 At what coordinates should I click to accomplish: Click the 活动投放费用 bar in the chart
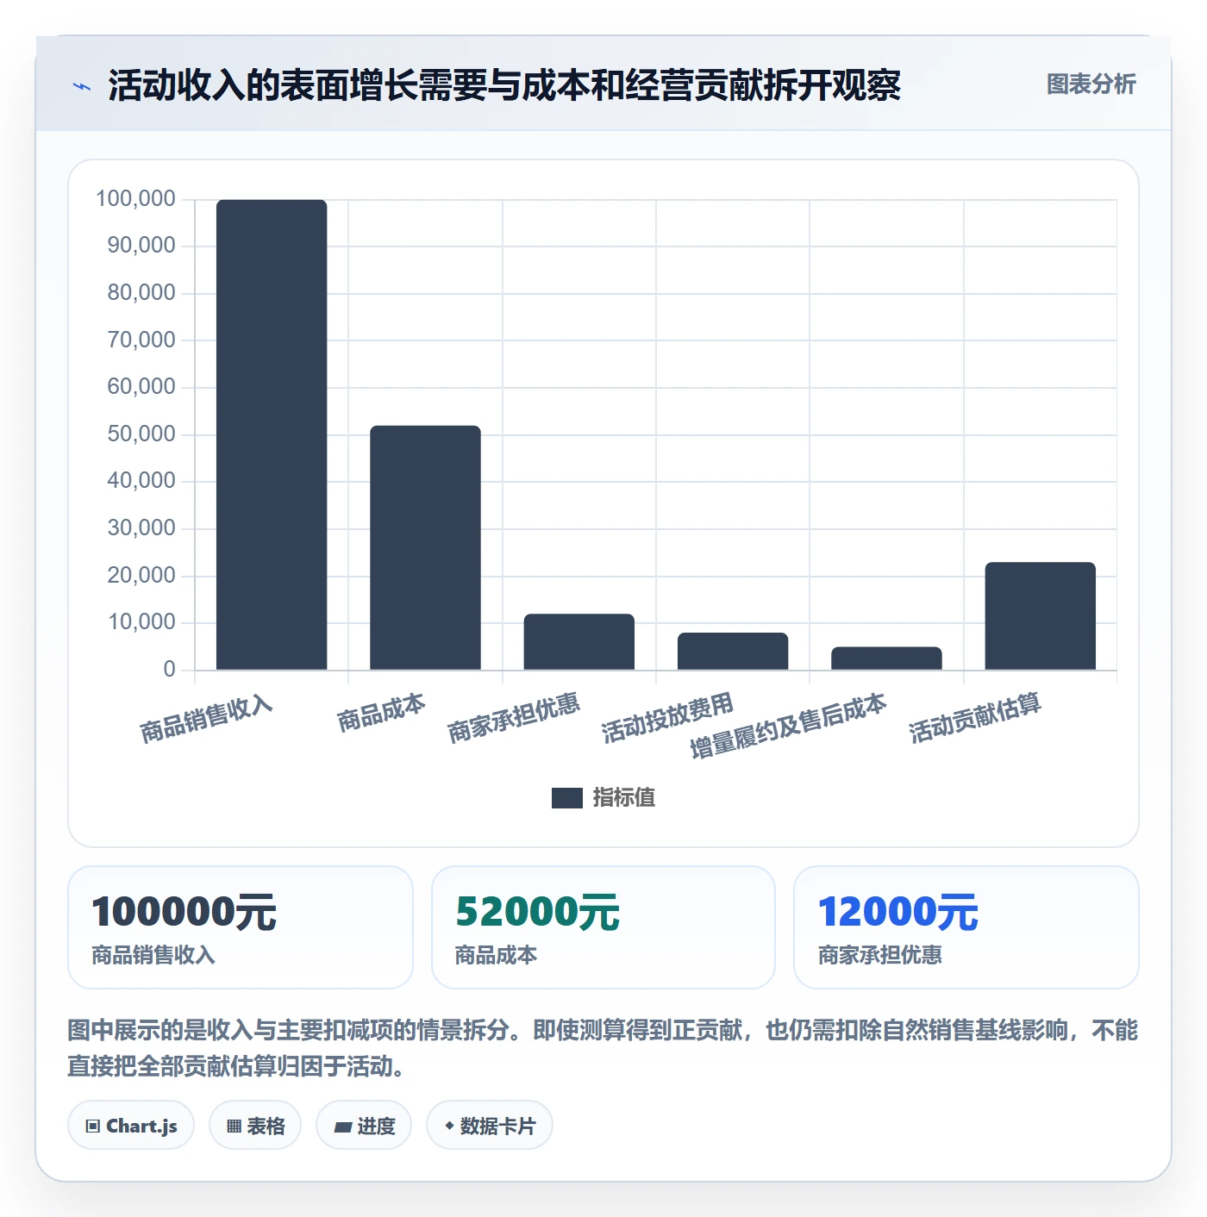(x=733, y=651)
